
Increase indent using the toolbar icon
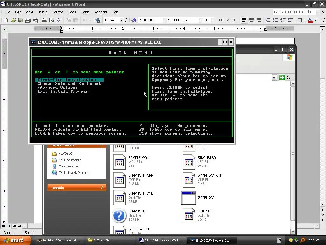pos(290,20)
